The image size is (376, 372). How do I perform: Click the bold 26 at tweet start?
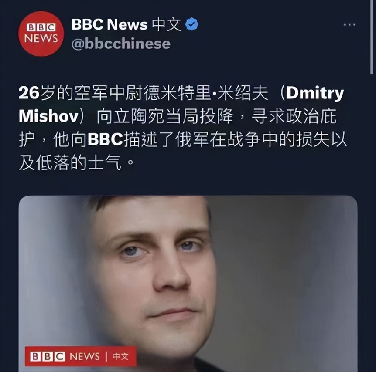point(29,93)
